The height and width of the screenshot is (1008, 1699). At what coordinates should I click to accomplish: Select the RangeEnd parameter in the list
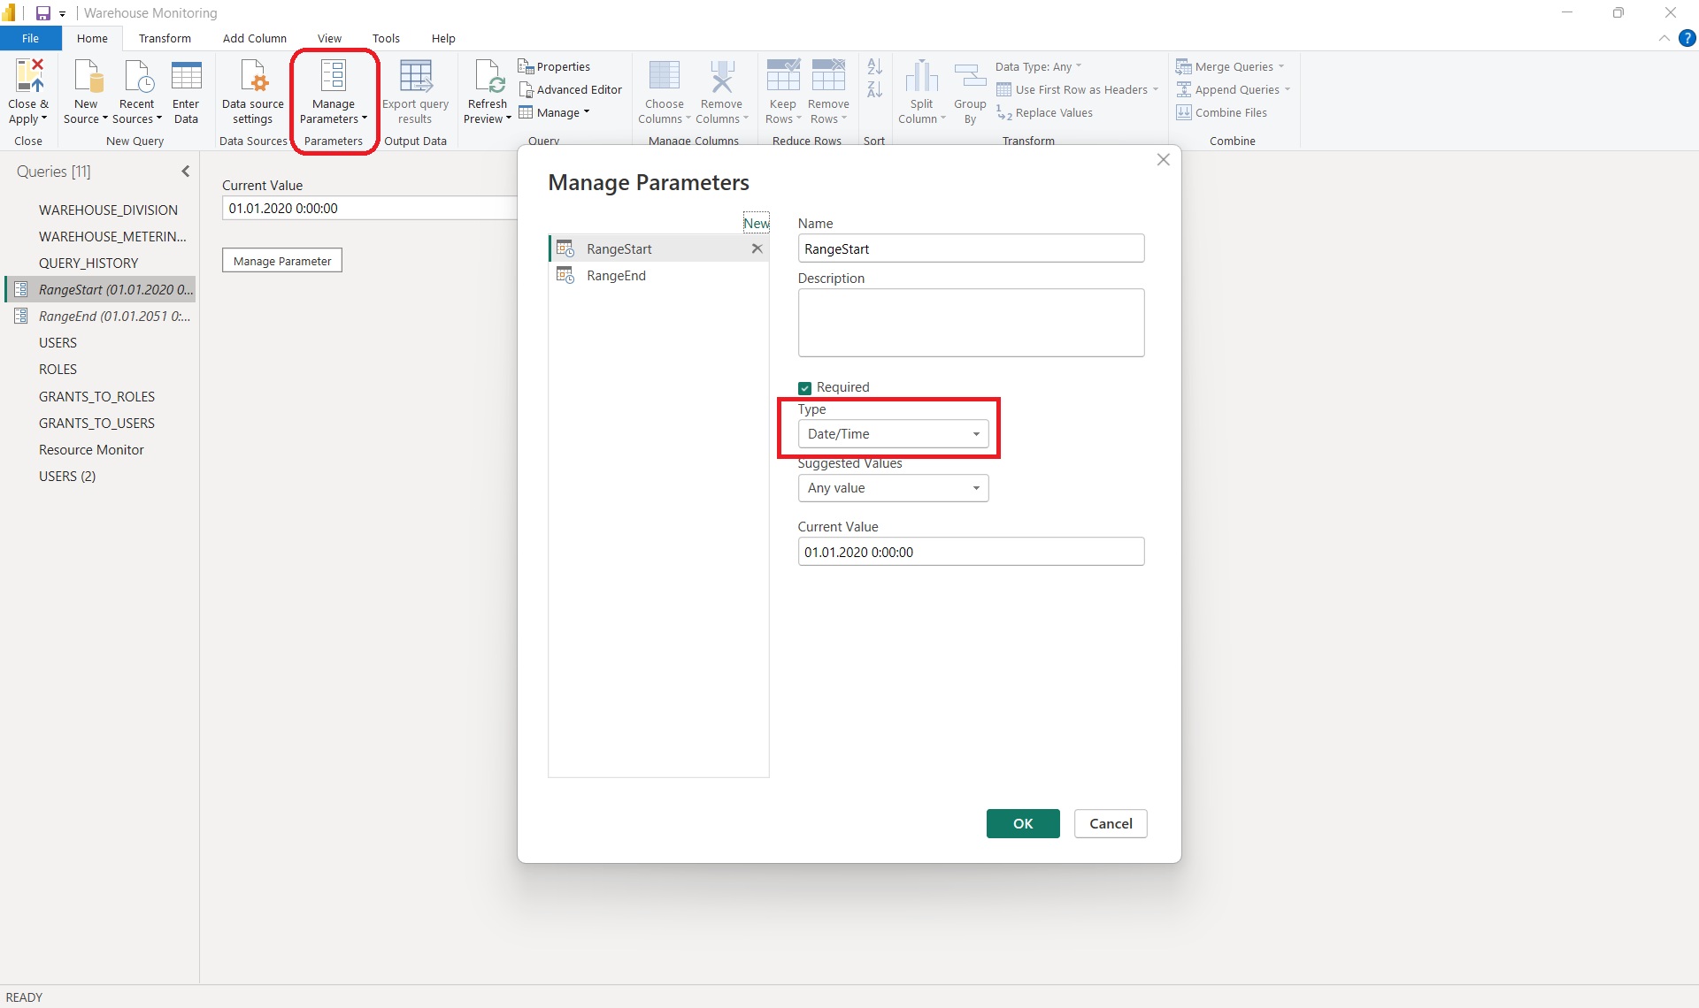616,276
